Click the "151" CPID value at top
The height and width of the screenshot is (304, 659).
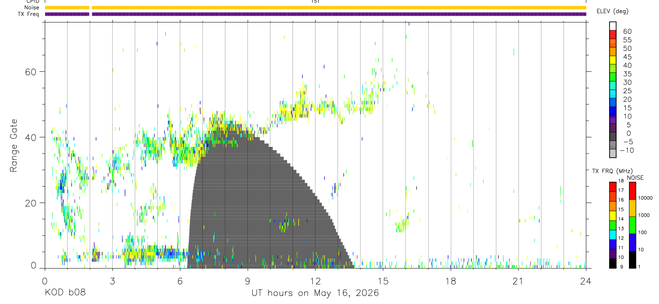tap(315, 2)
